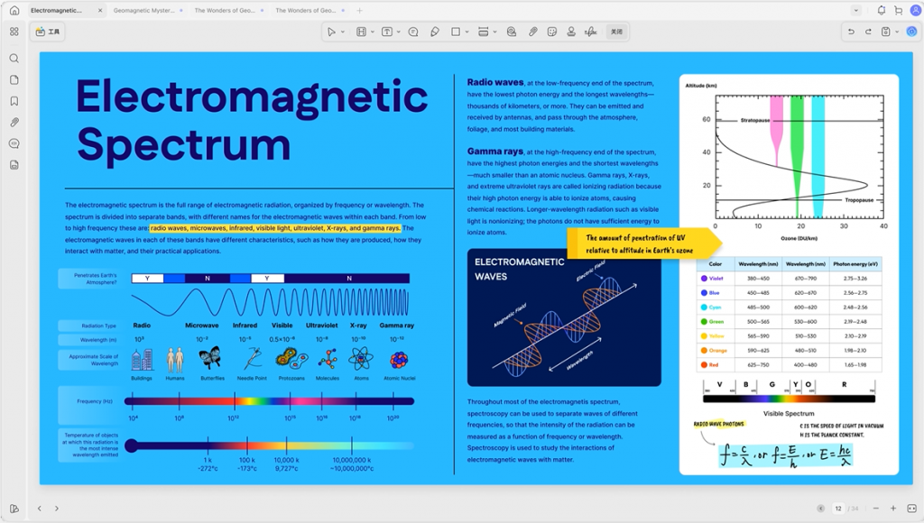Open the search panel from left sidebar

14,59
